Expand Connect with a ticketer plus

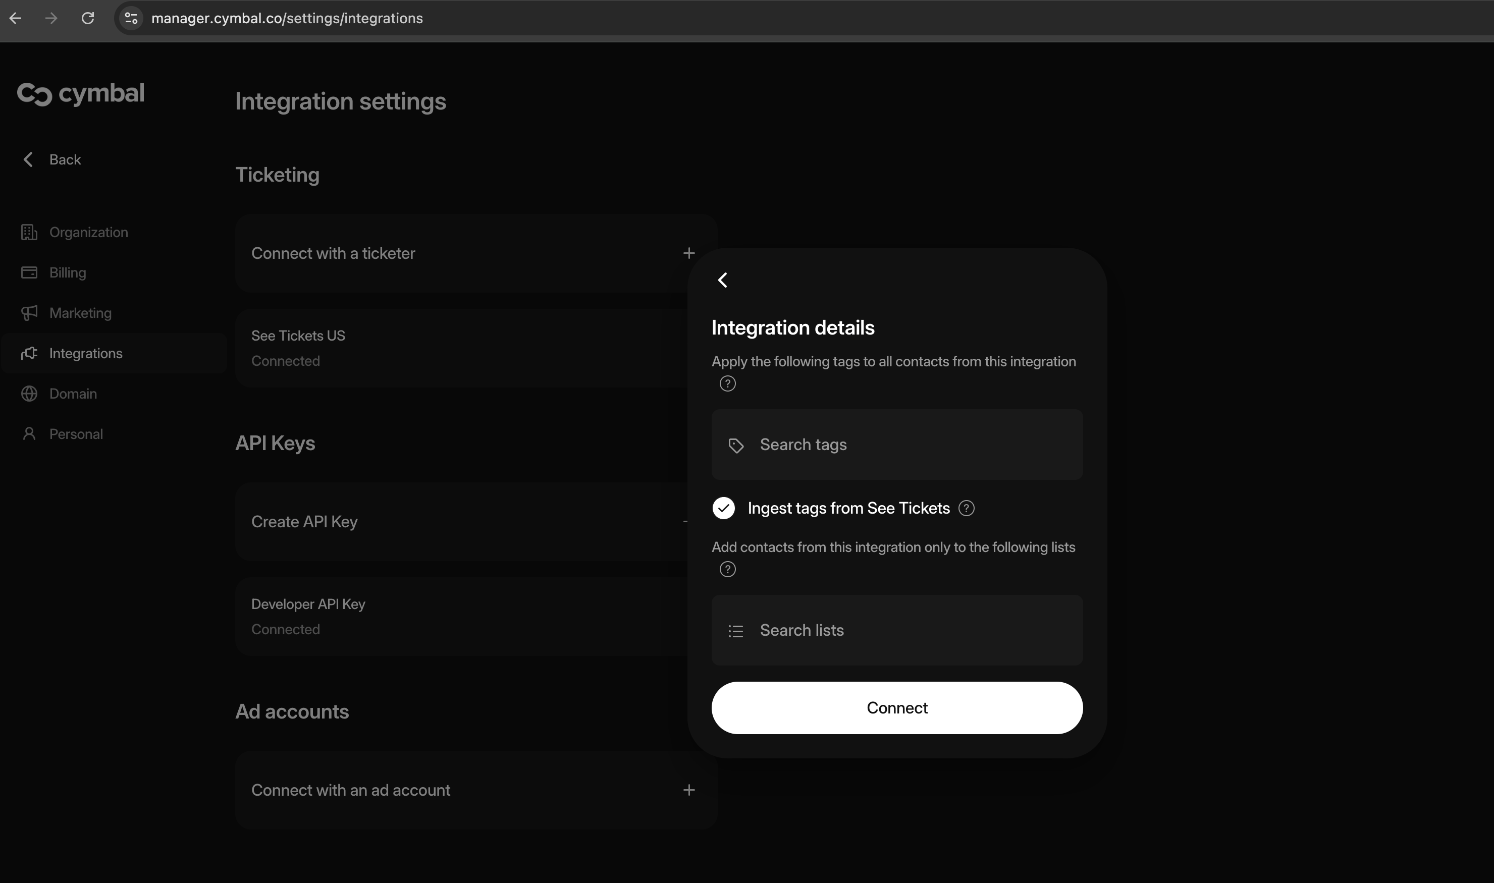point(688,253)
